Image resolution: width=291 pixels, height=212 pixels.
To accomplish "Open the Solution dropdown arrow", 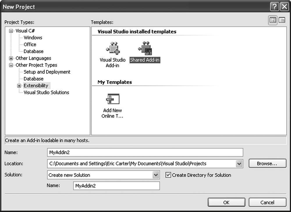I will pos(156,175).
